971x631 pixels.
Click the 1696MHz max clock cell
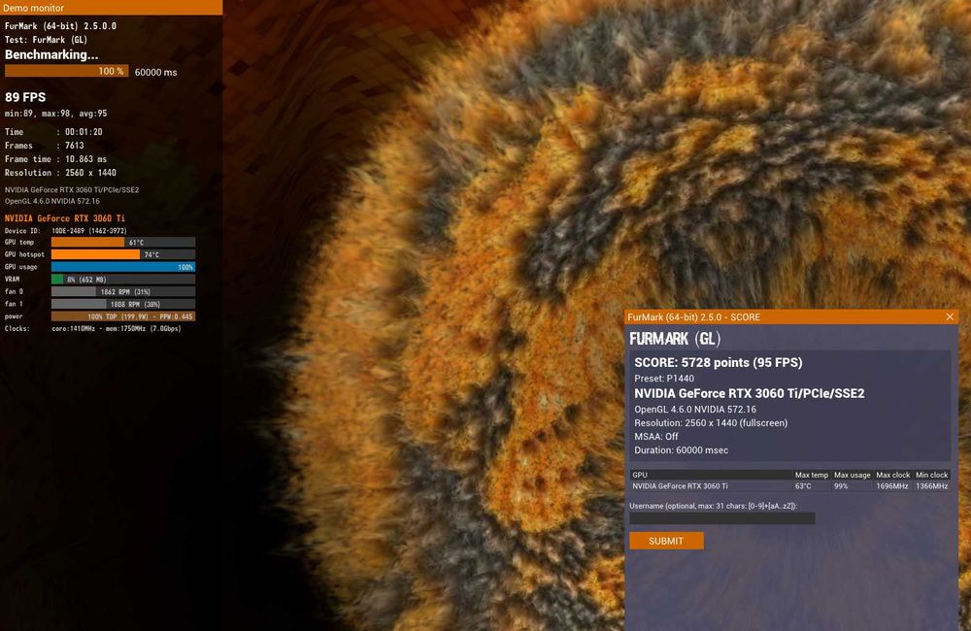click(x=892, y=486)
